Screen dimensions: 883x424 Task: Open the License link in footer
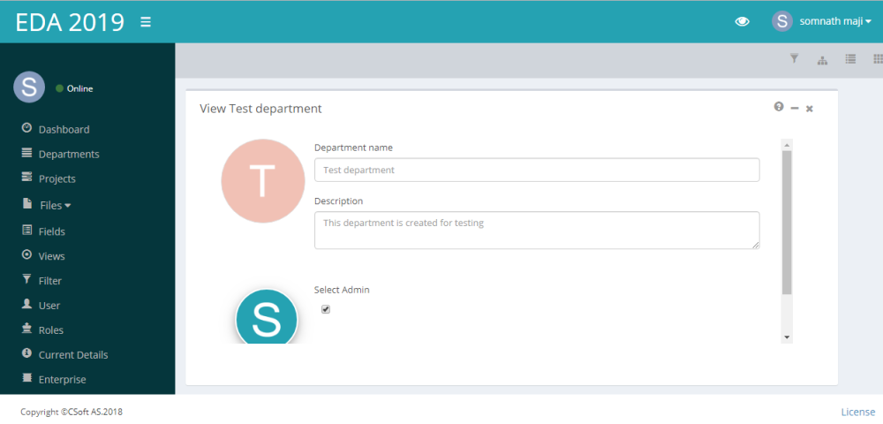coord(857,413)
